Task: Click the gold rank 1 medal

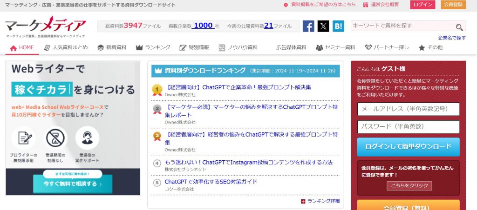Action: [x=157, y=90]
